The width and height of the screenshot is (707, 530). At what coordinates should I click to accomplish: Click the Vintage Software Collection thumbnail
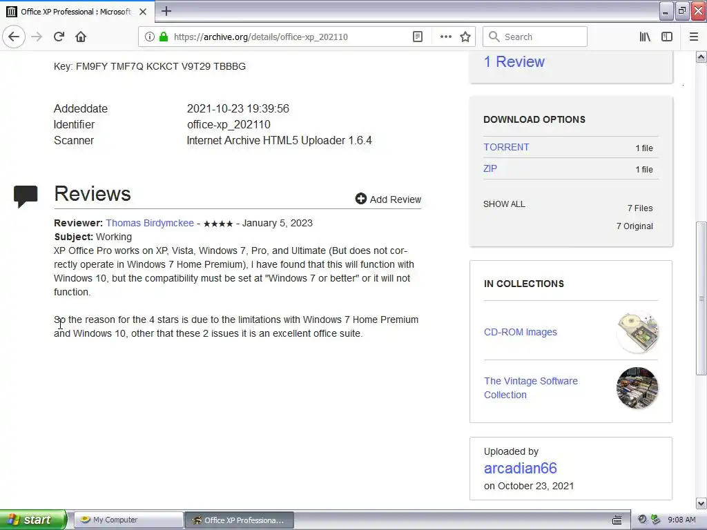pos(637,388)
